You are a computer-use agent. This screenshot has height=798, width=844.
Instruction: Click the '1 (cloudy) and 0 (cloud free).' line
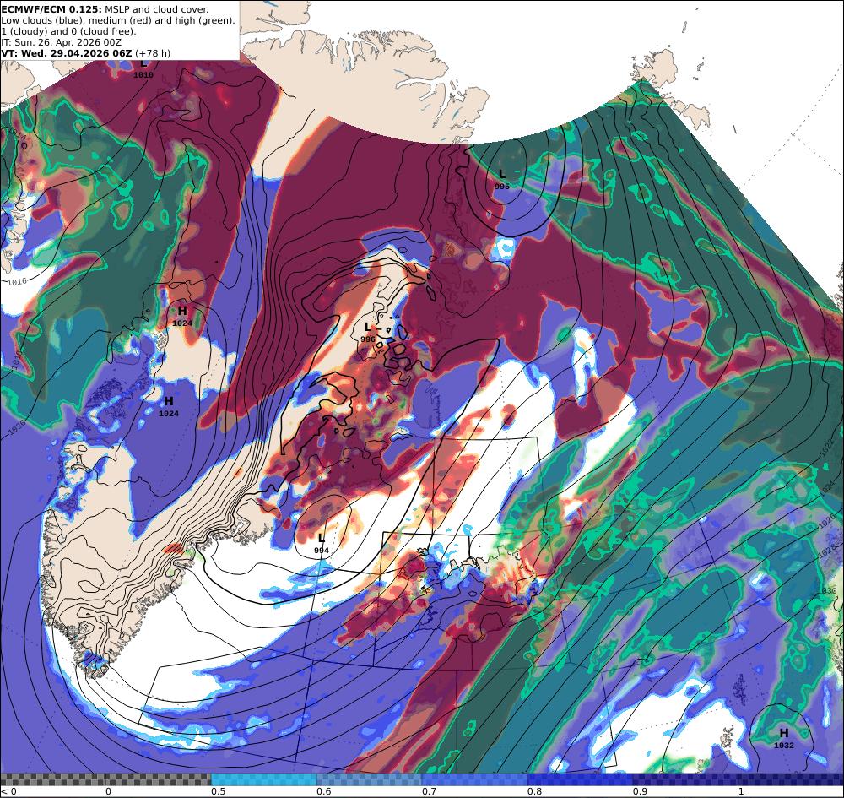(68, 31)
